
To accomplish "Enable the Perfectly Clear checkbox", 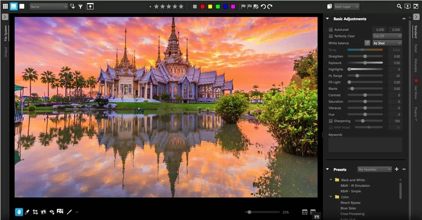I will tap(331, 36).
